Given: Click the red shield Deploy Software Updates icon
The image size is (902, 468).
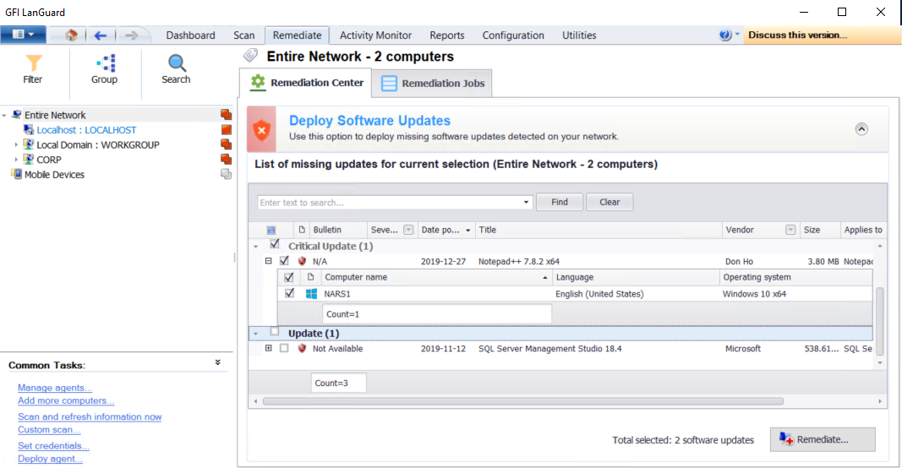Looking at the screenshot, I should 262,128.
